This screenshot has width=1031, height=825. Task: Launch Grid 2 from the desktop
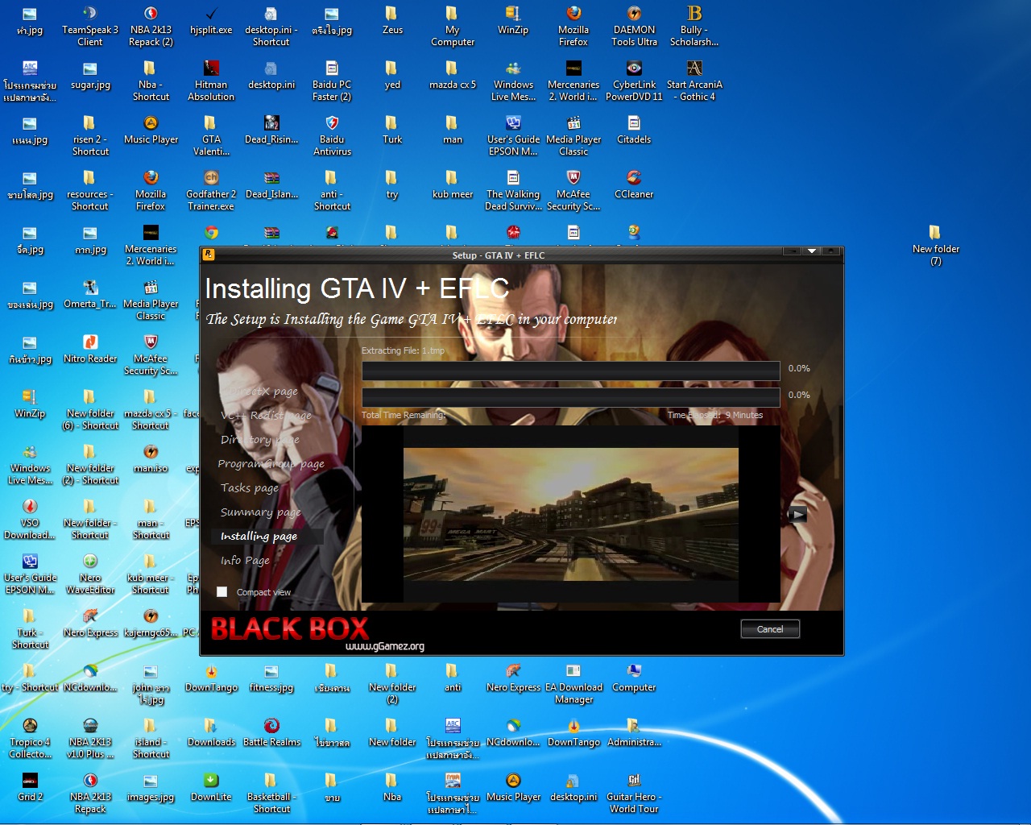point(30,788)
